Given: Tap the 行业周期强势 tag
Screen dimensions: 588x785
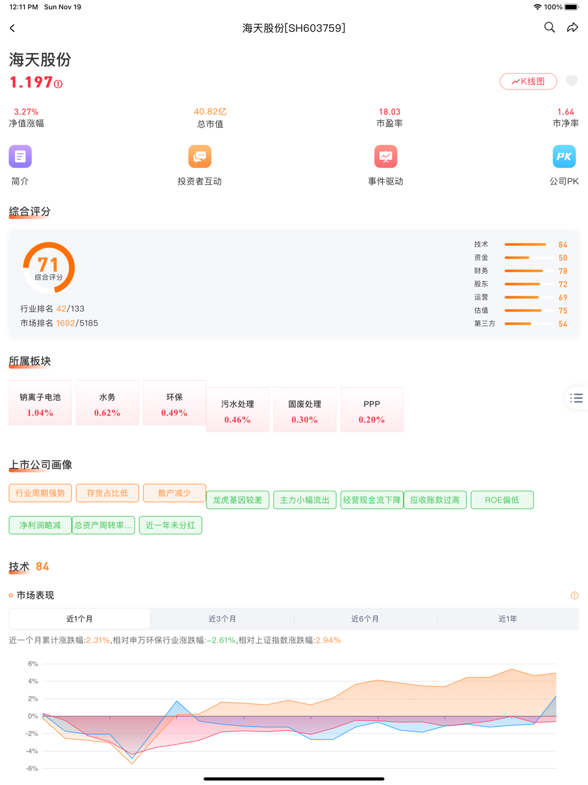Looking at the screenshot, I should point(40,493).
